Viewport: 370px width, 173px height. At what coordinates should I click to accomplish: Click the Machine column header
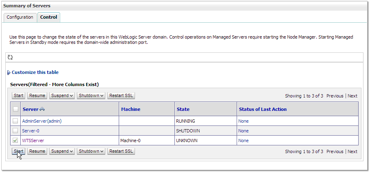pos(131,109)
